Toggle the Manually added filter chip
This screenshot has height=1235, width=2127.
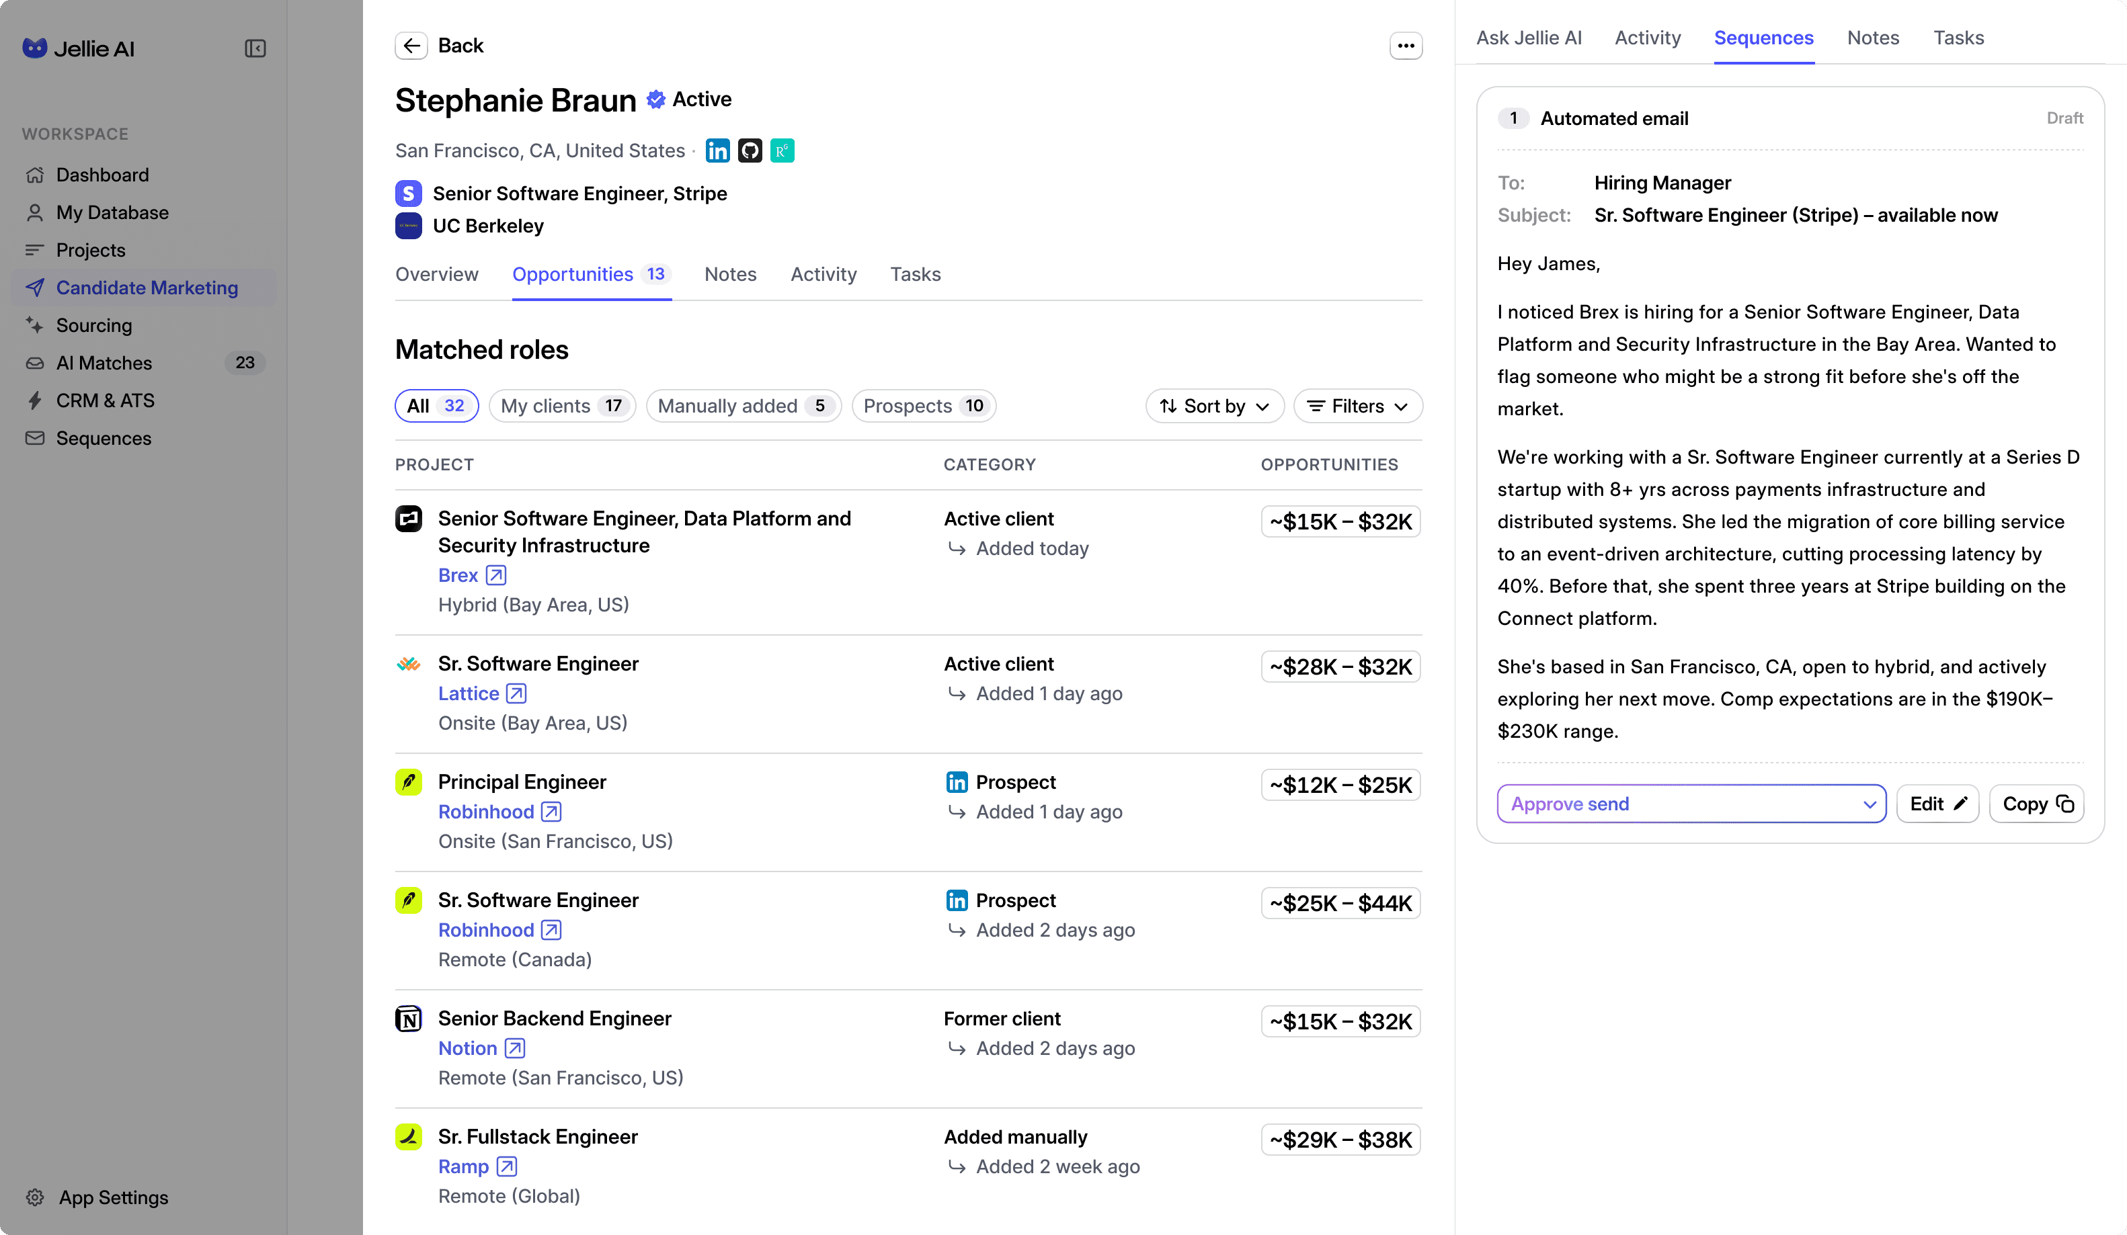(x=743, y=406)
